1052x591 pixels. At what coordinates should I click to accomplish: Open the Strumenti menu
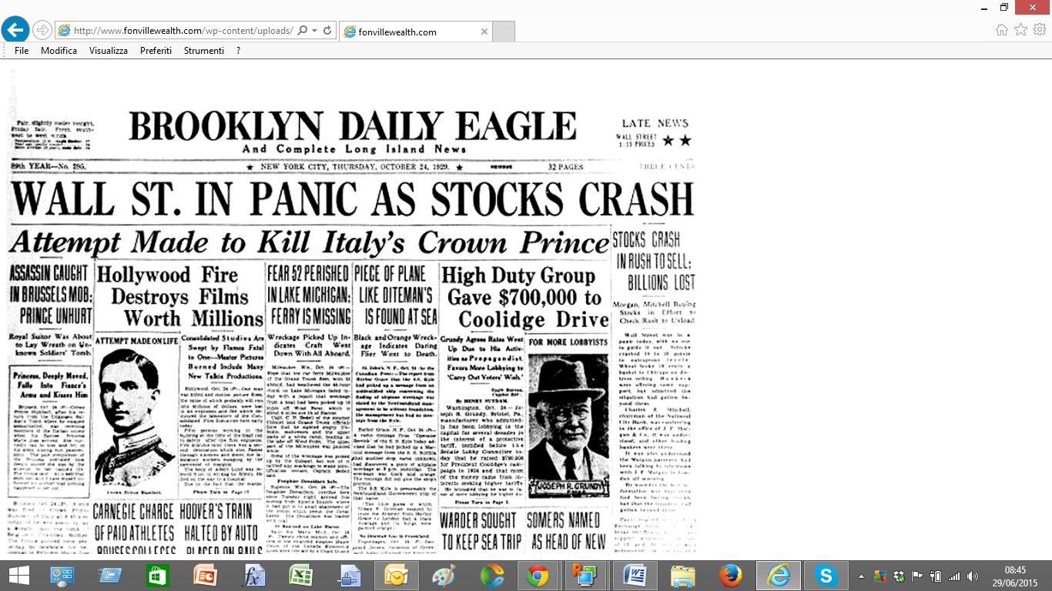pyautogui.click(x=204, y=51)
